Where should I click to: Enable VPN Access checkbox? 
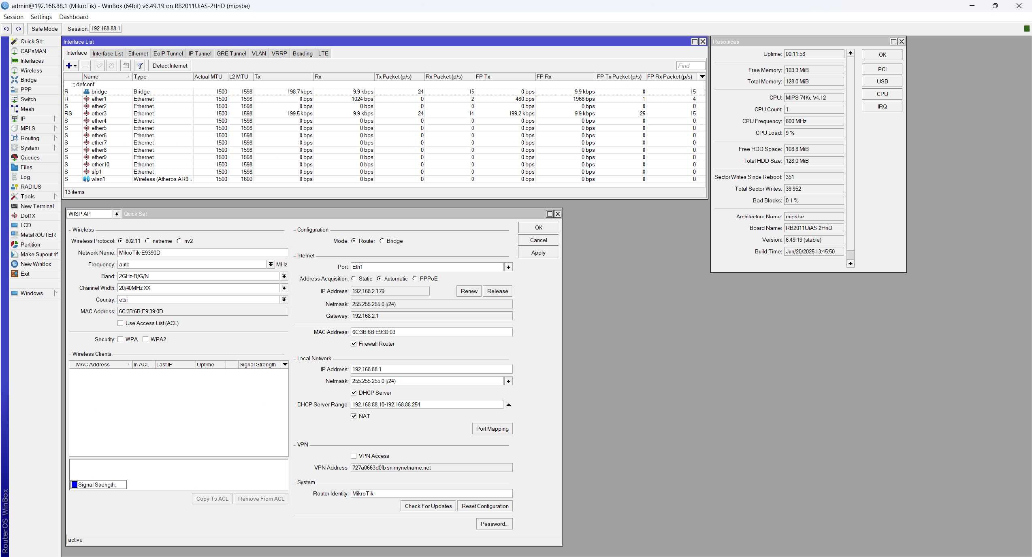[354, 456]
